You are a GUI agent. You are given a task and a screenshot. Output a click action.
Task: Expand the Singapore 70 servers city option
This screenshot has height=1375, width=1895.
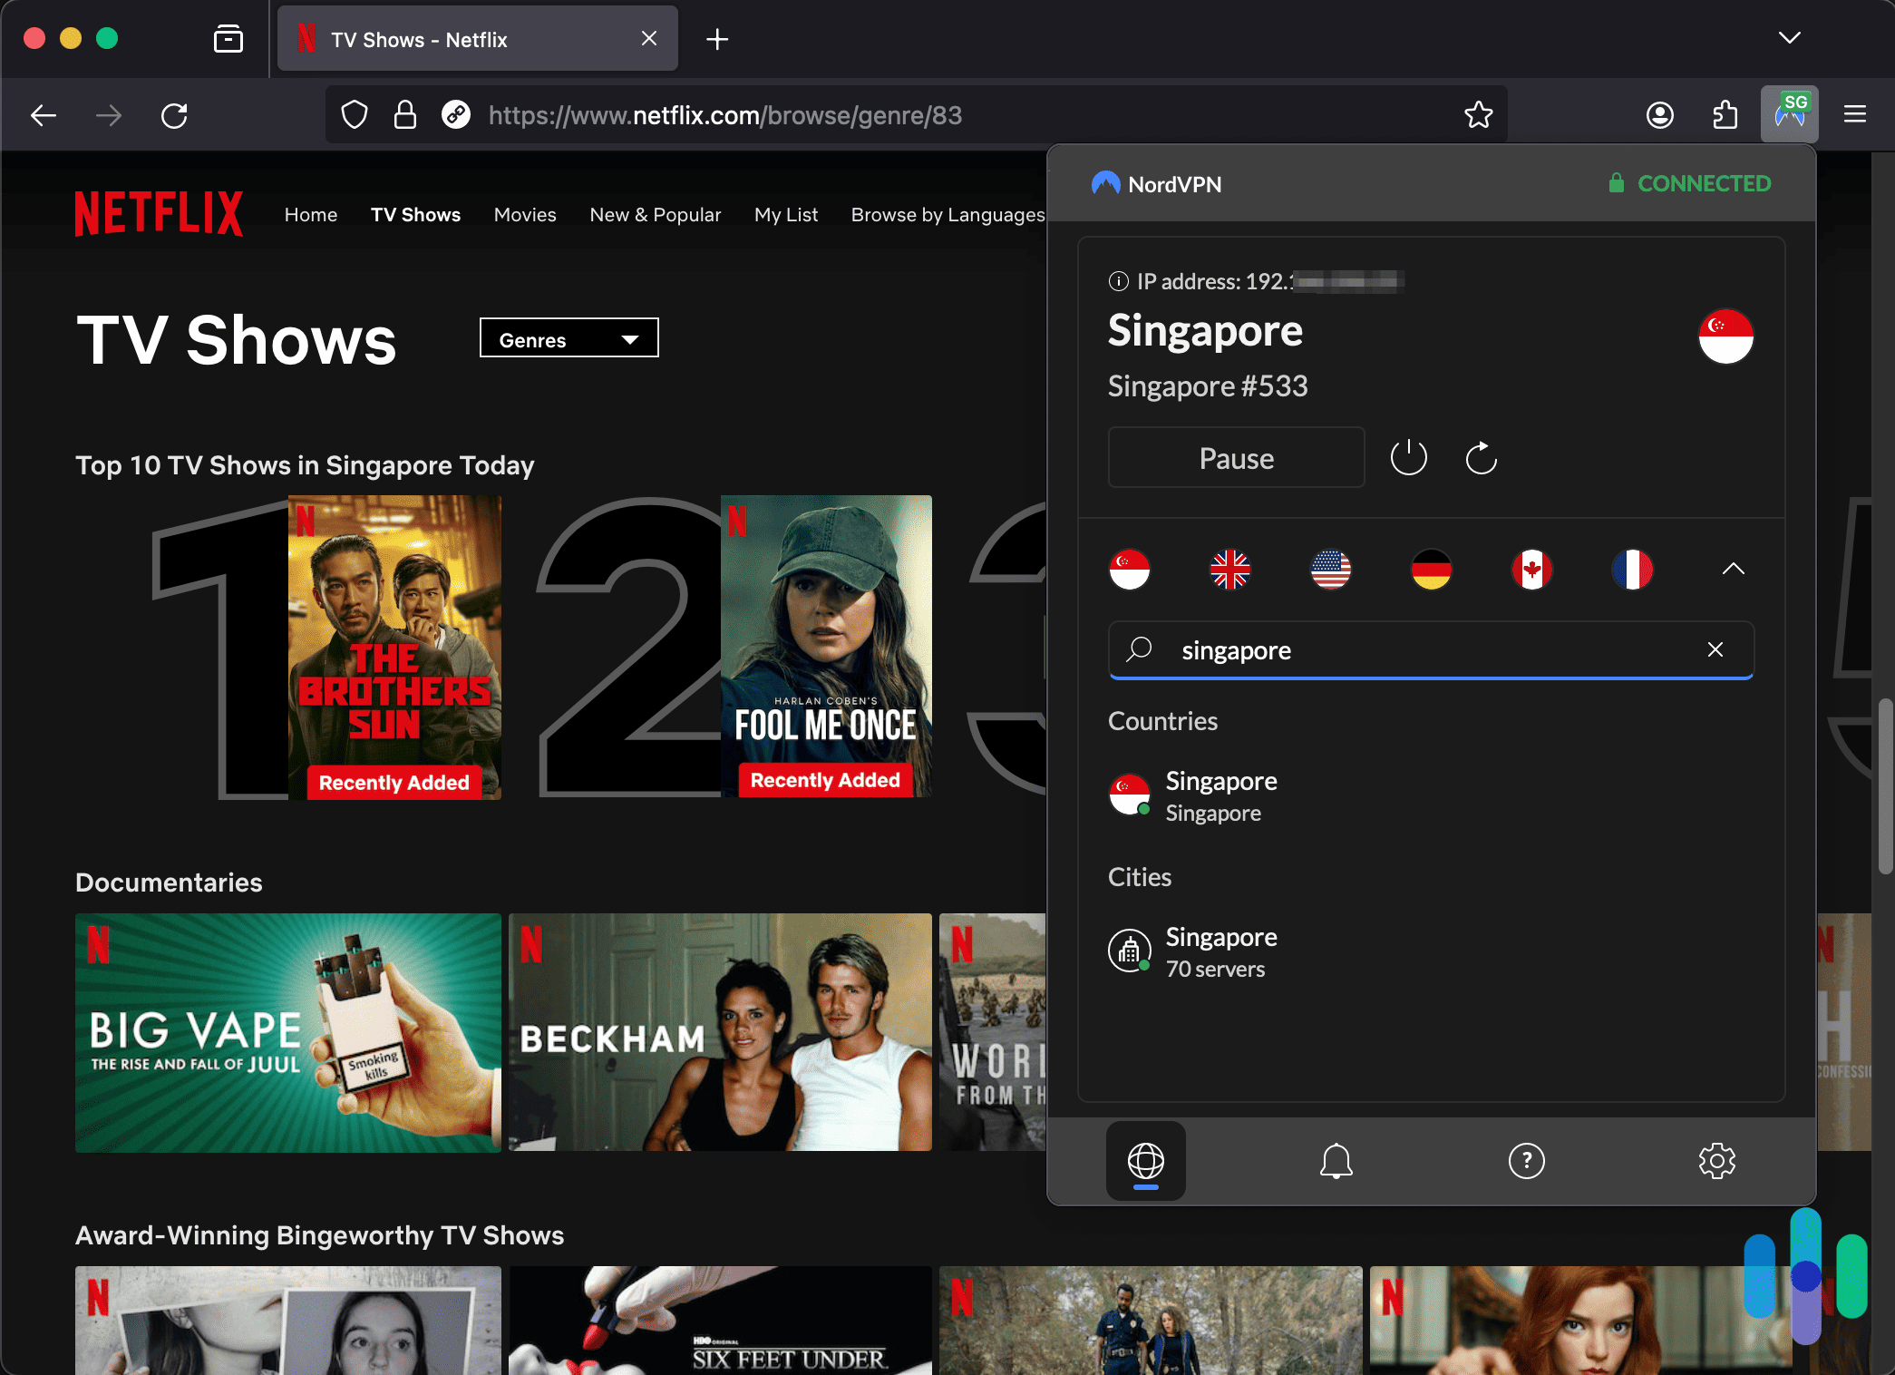pyautogui.click(x=1221, y=950)
